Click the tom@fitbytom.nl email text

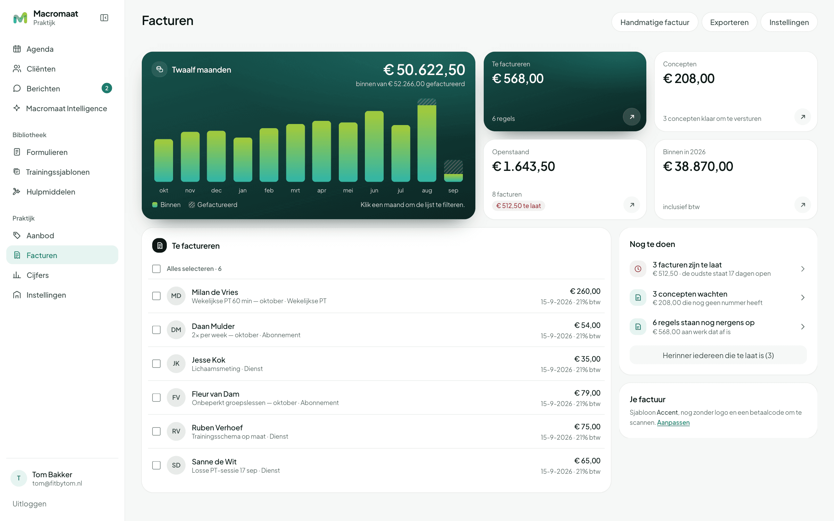tap(57, 483)
